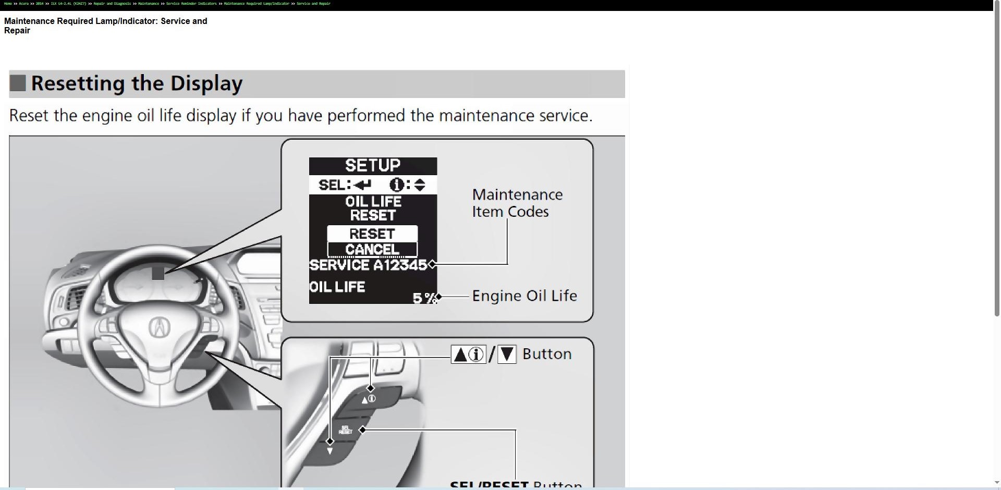1001x490 pixels.
Task: Click the RESET option in diagram
Action: click(372, 234)
